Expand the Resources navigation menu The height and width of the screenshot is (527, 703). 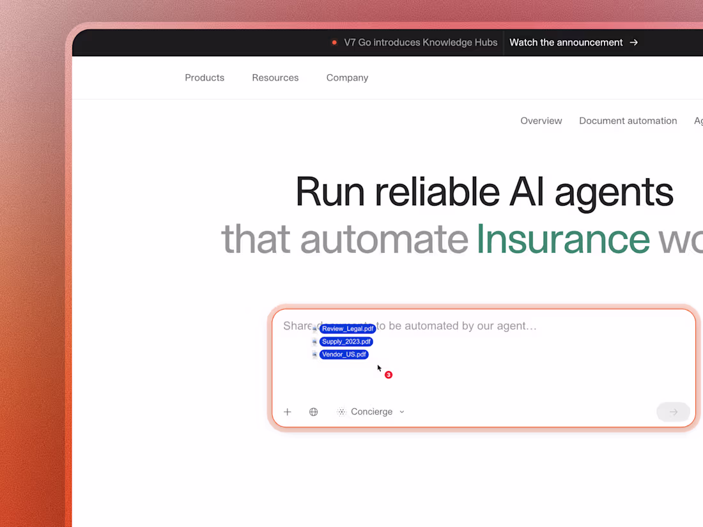(275, 77)
